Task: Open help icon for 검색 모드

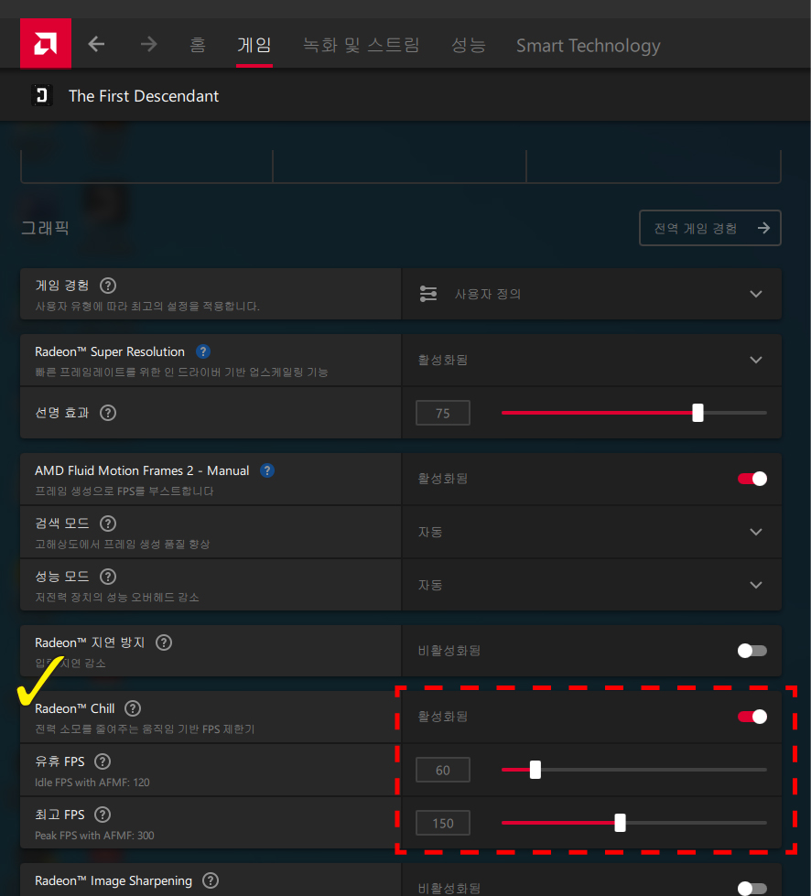Action: pos(108,523)
